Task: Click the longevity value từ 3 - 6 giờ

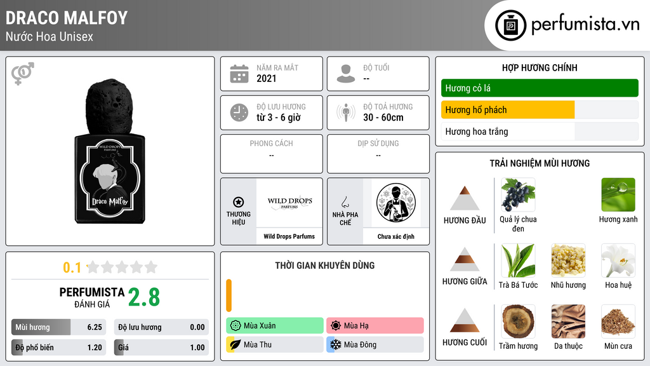Action: [279, 118]
